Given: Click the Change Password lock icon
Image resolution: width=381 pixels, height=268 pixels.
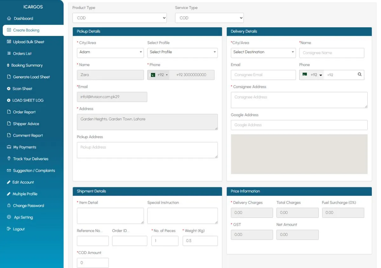Looking at the screenshot, I should (9, 206).
